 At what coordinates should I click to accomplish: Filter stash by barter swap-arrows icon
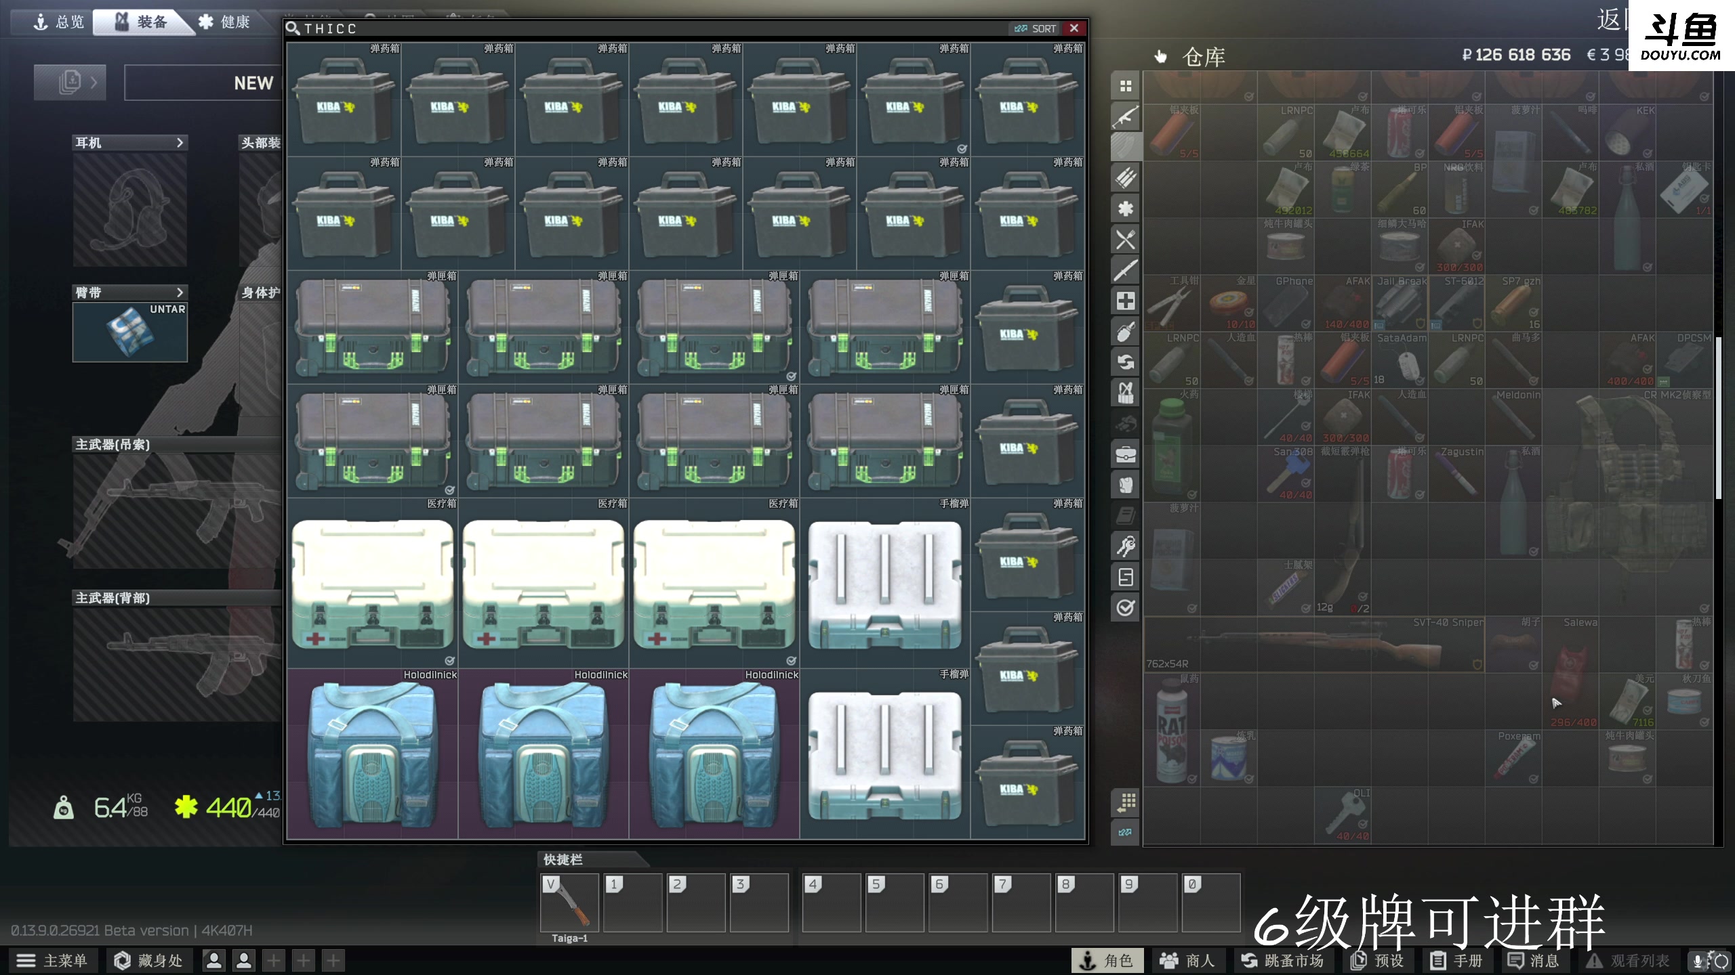click(x=1126, y=362)
